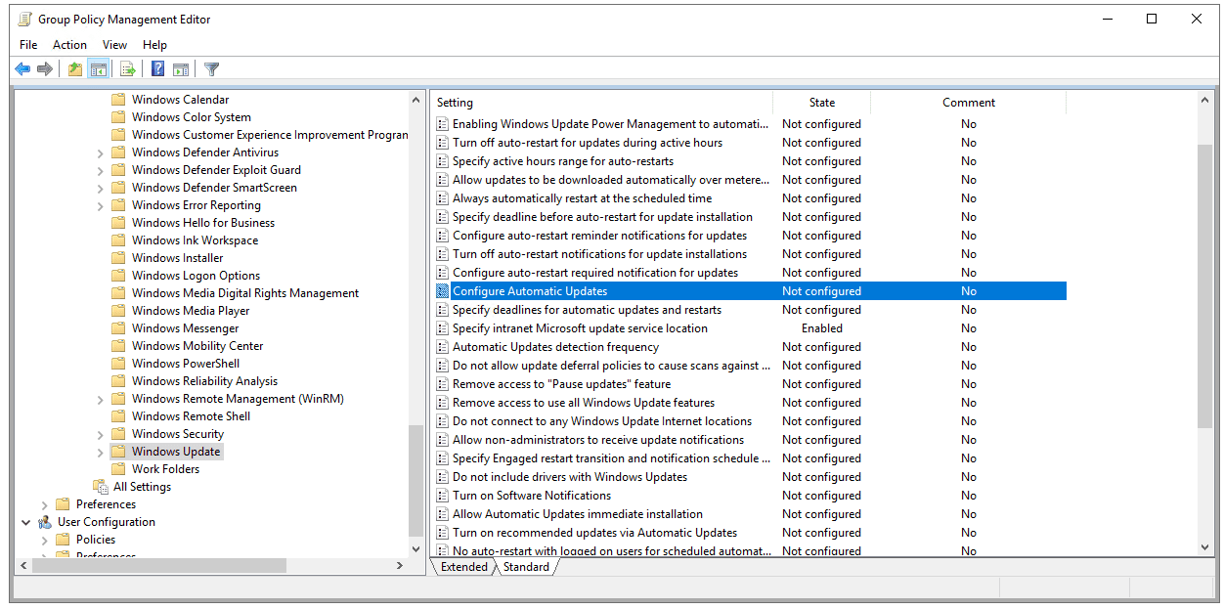Select Windows Mobility Center in the tree

point(197,346)
